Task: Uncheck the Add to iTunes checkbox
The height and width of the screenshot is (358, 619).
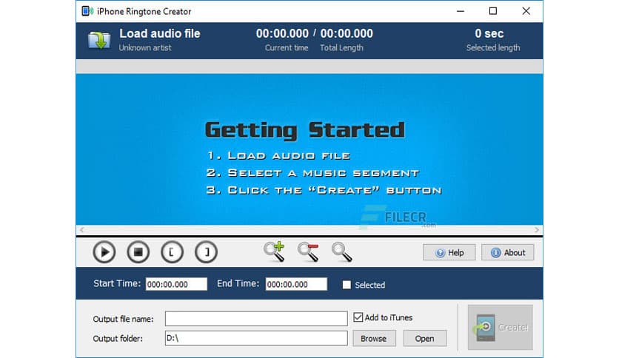Action: (x=358, y=317)
